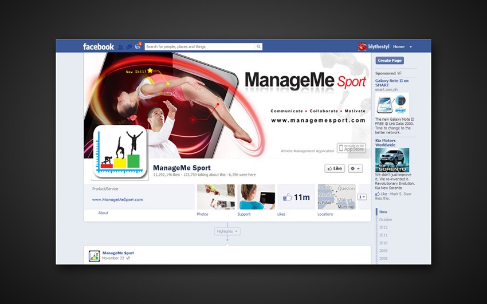Click the Facebook logo in header
This screenshot has width=487, height=304.
tap(99, 47)
